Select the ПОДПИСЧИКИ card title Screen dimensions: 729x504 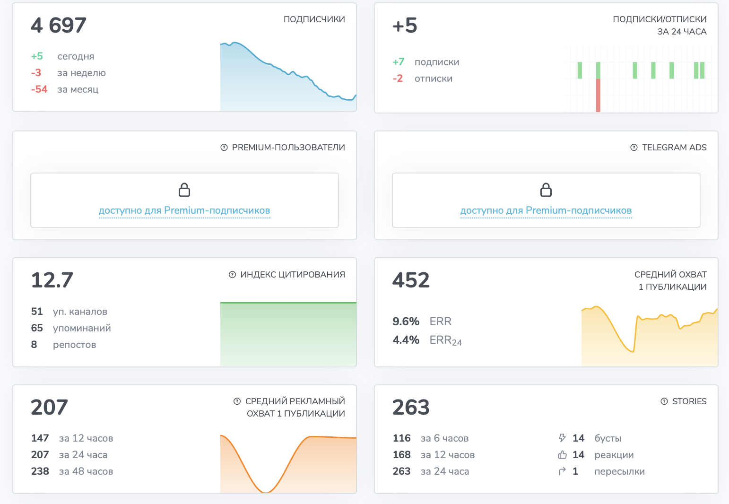314,19
